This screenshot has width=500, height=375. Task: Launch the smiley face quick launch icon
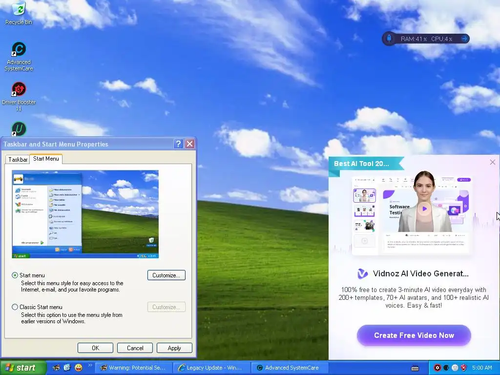[x=78, y=368]
